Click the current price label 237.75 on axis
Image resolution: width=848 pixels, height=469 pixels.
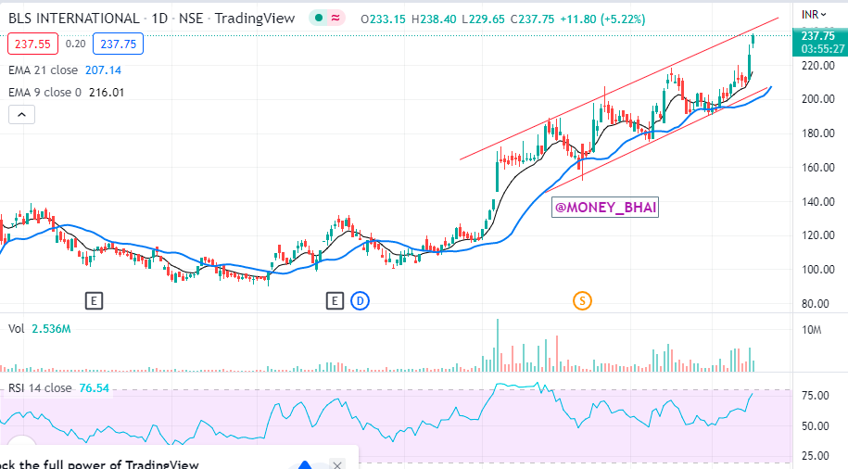[817, 36]
